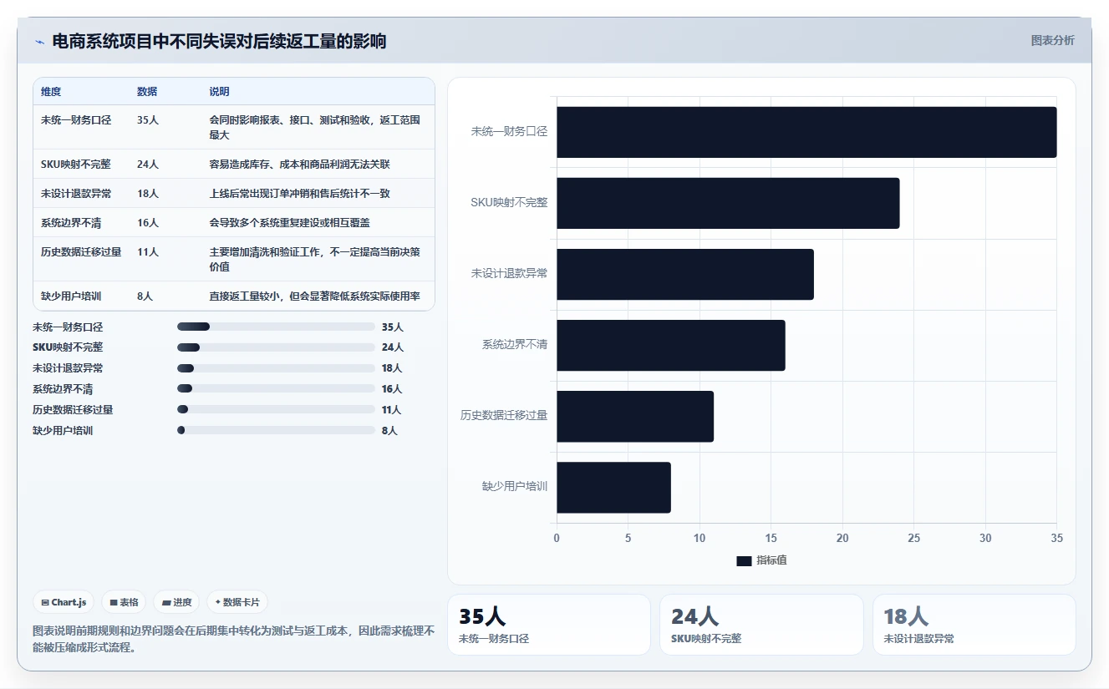Viewport: 1109px width, 689px height.
Task: Click the page title 电商系统项目中不同失误对后续返工量的影响
Action: [219, 42]
